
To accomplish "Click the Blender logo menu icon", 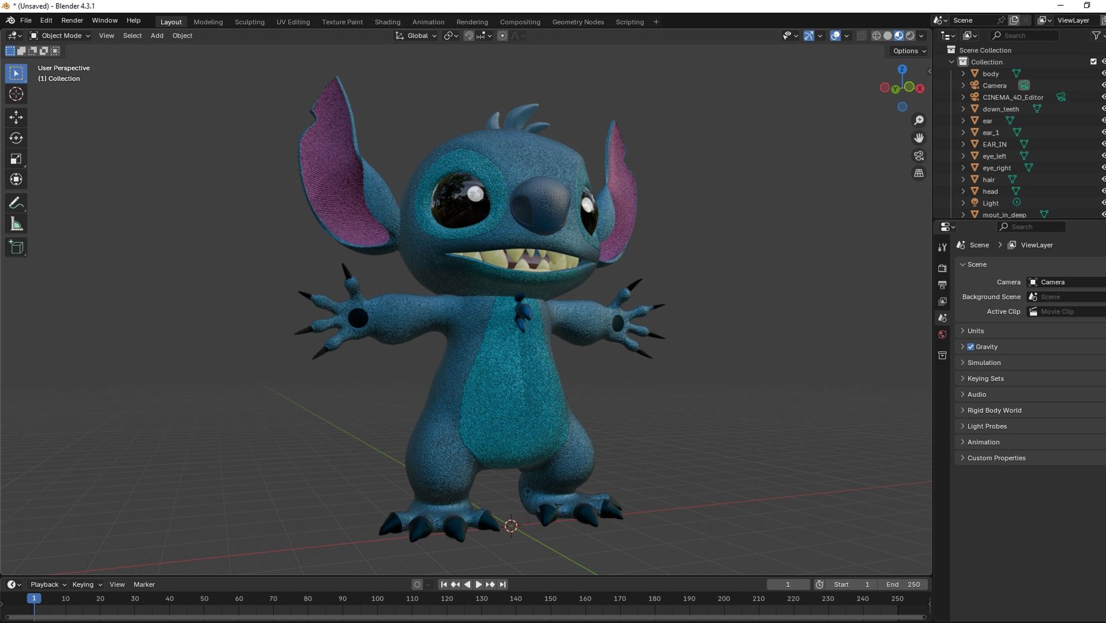I will [10, 20].
